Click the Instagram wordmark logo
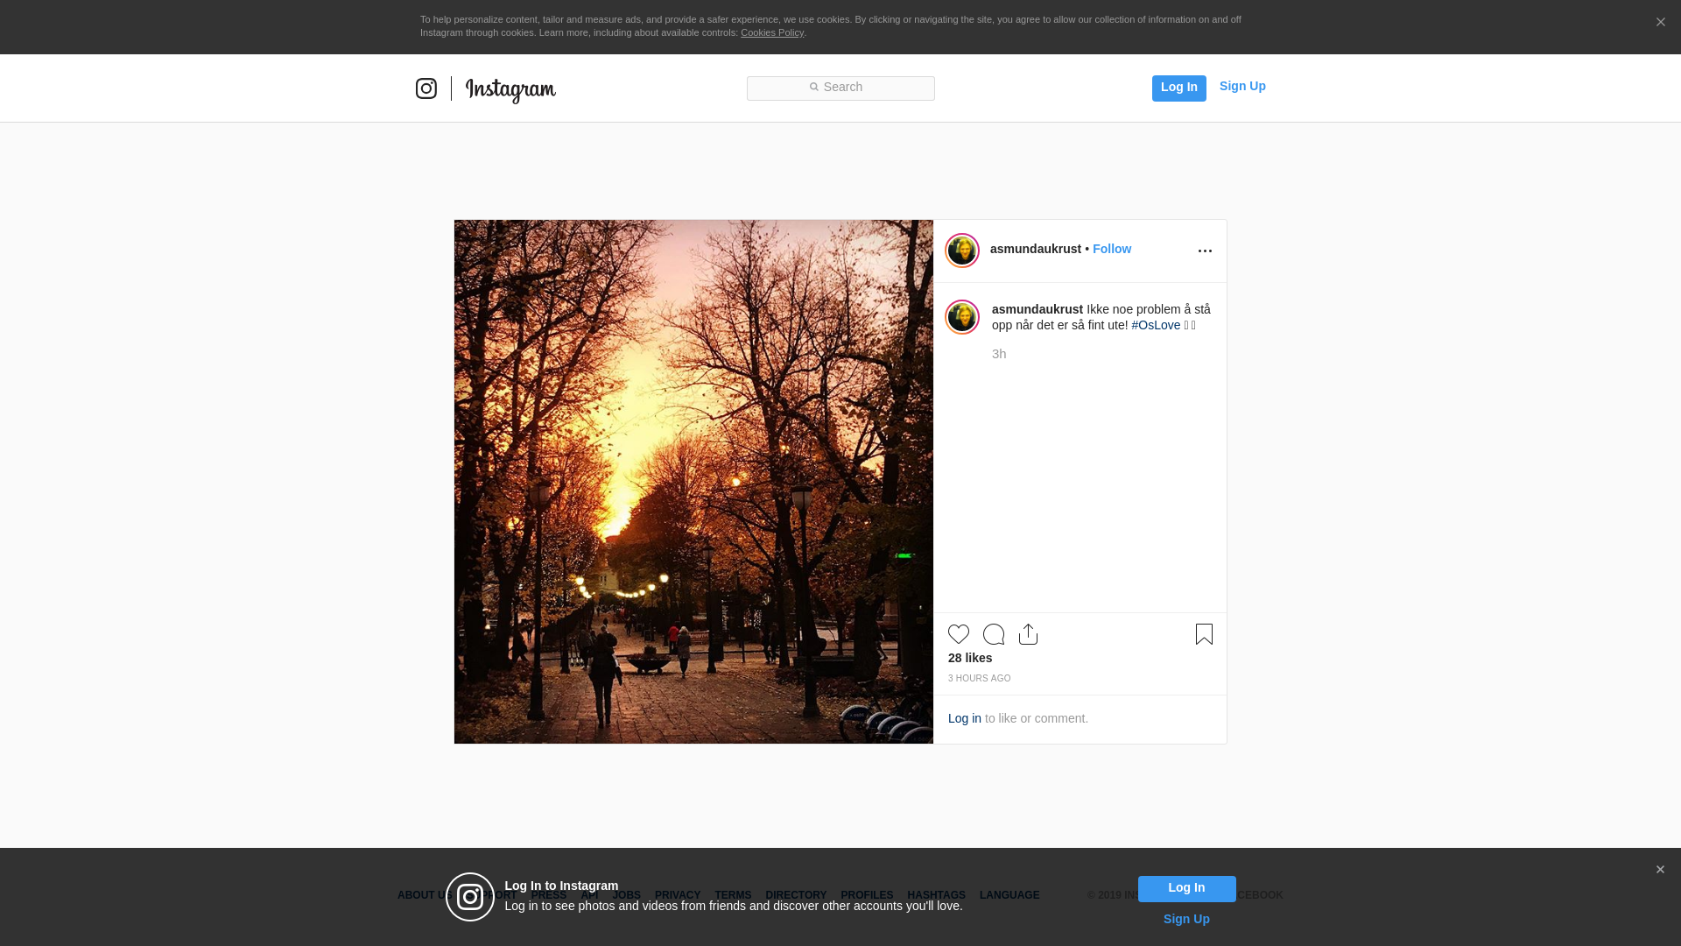Image resolution: width=1681 pixels, height=946 pixels. [x=510, y=89]
